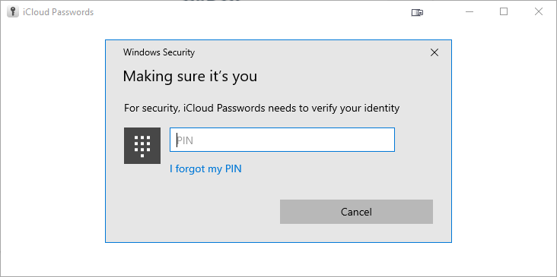
Task: Close the Windows Security dialog with X
Action: (x=434, y=53)
